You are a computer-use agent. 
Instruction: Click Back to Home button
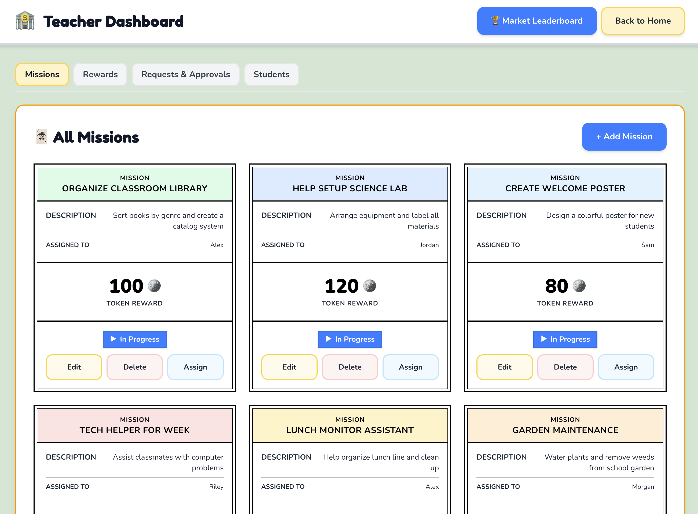pos(642,21)
